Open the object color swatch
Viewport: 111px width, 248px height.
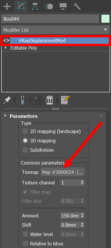[105, 19]
